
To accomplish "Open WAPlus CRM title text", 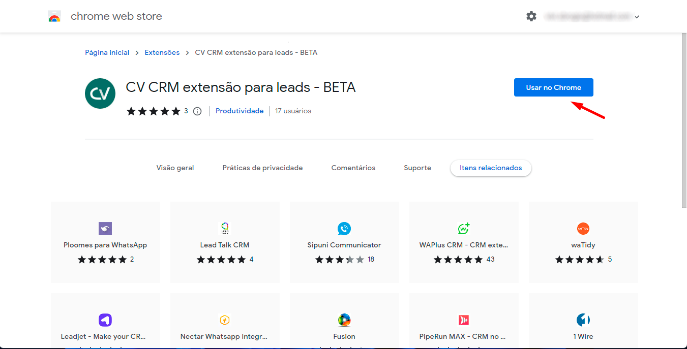I will tap(464, 245).
